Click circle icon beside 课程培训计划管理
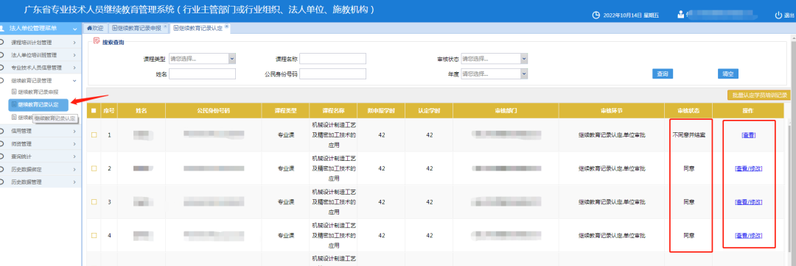Image resolution: width=796 pixels, height=266 pixels. [2, 43]
